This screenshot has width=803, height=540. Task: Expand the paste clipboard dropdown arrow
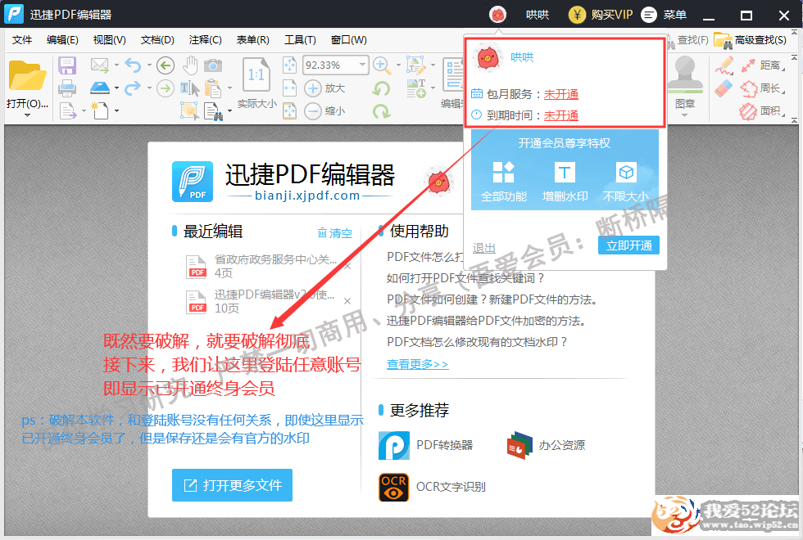click(x=229, y=88)
